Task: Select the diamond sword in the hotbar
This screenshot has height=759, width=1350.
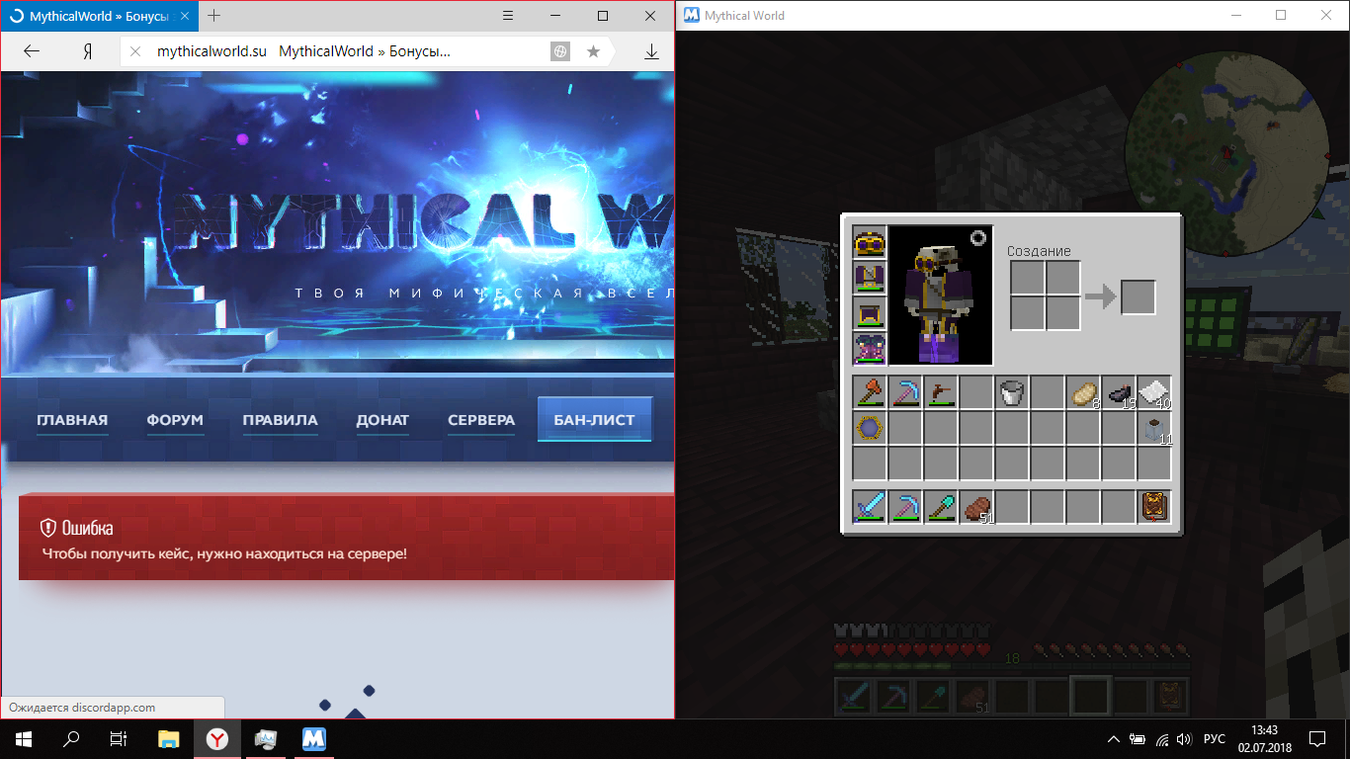Action: pos(870,507)
